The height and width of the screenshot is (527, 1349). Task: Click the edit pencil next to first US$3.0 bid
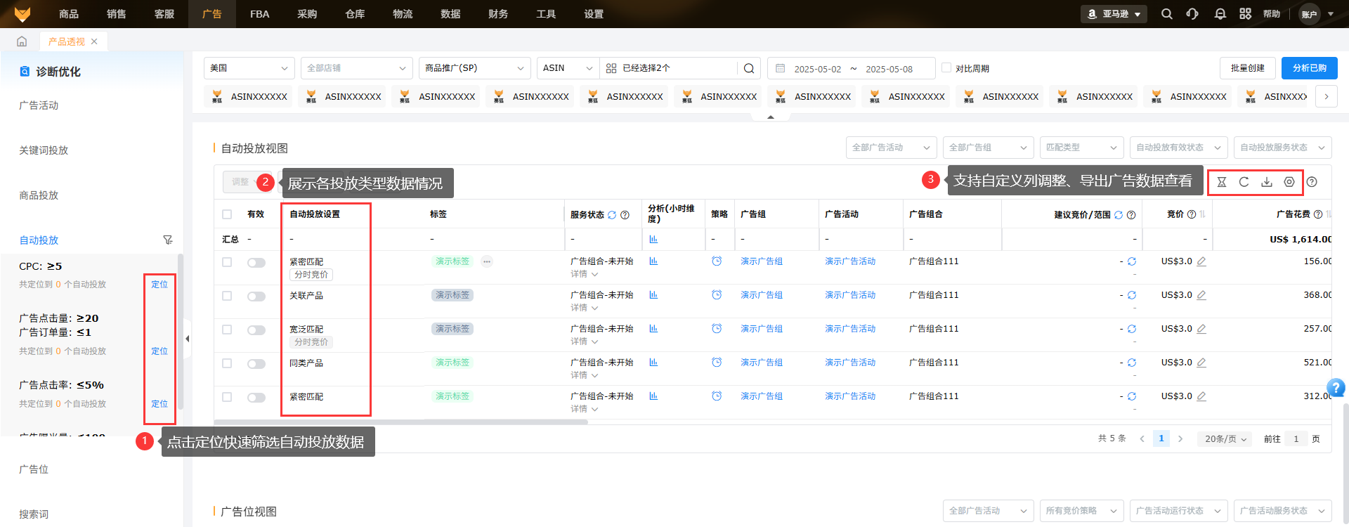(x=1201, y=261)
